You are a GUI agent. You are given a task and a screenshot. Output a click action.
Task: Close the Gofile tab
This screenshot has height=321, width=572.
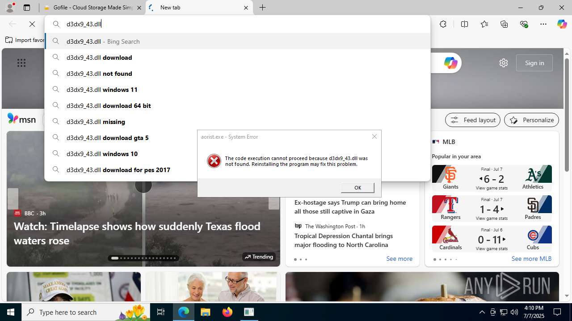139,8
